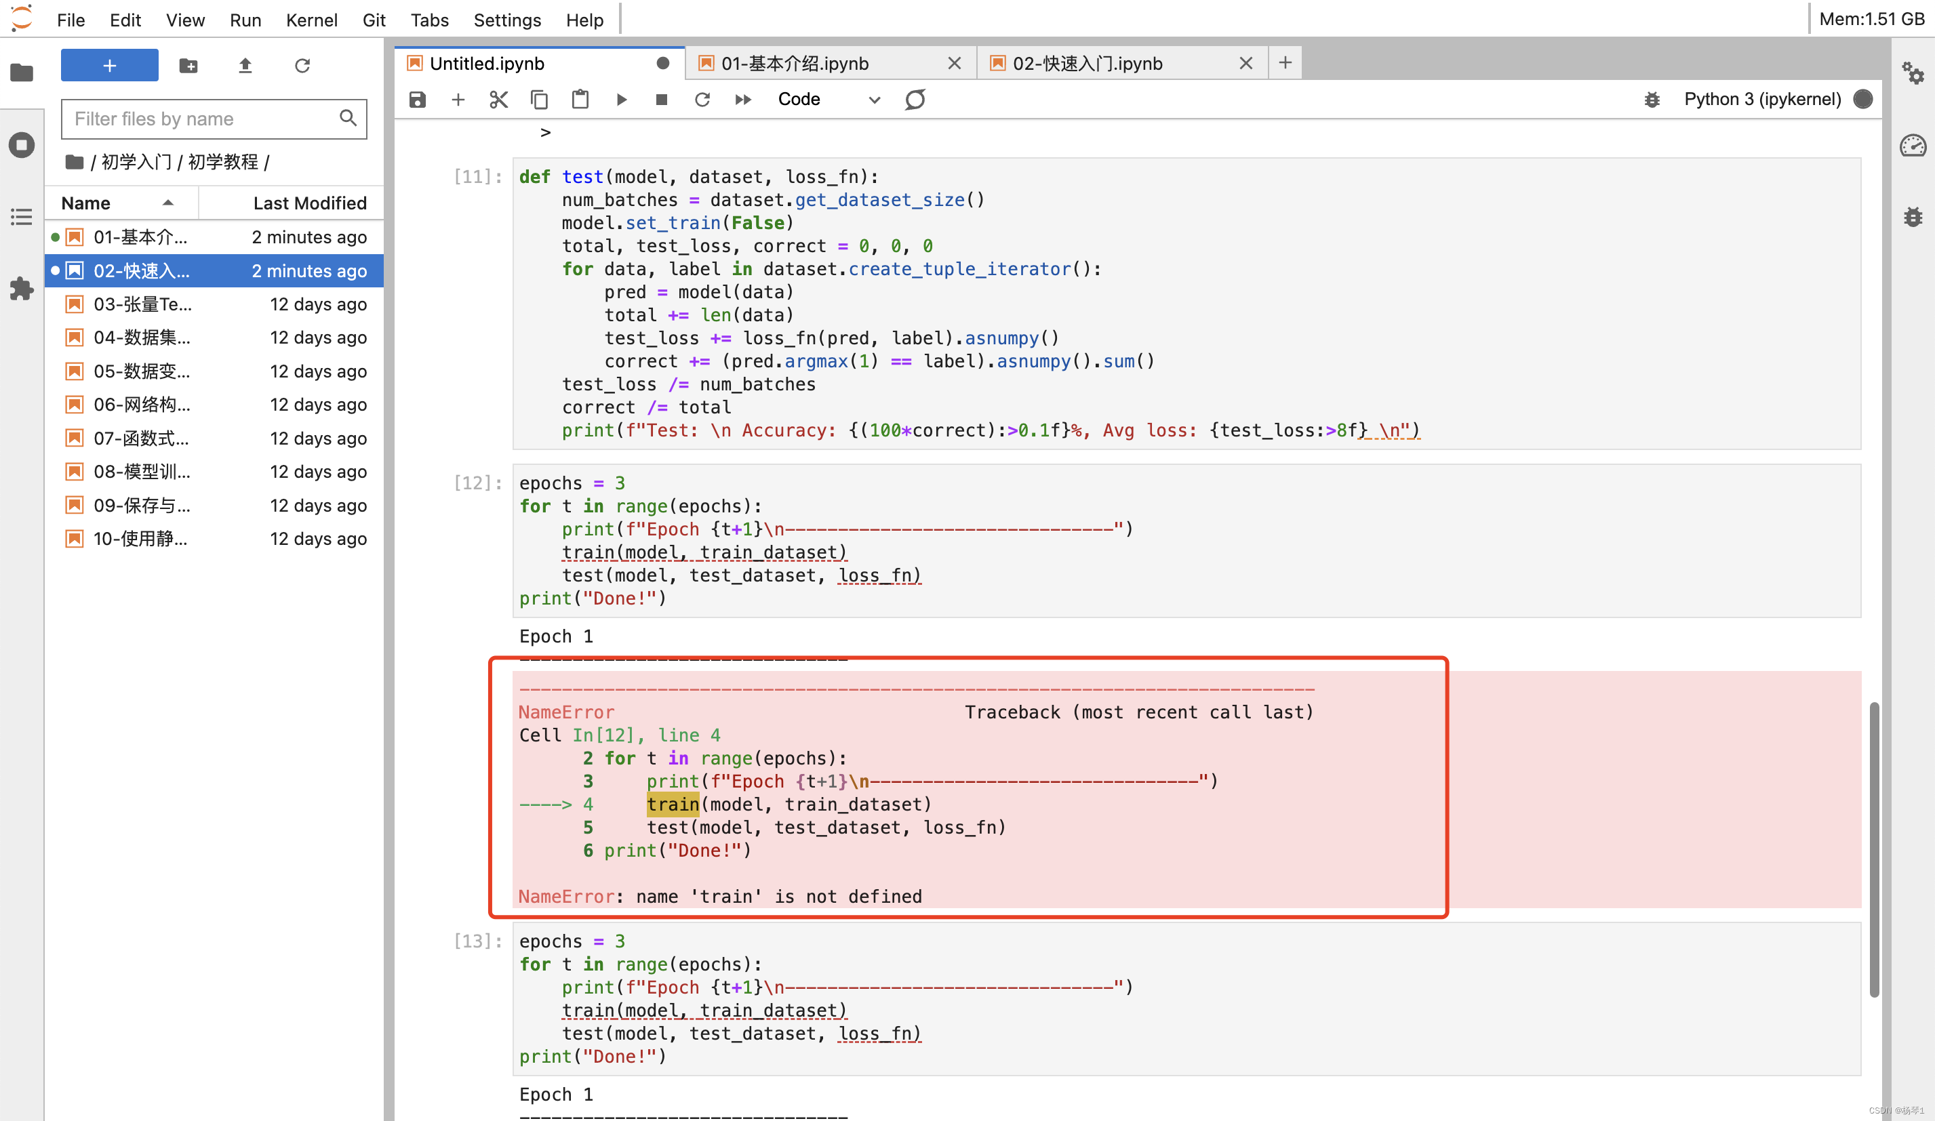Viewport: 1935px width, 1121px height.
Task: Copy the selected cell
Action: pyautogui.click(x=539, y=100)
